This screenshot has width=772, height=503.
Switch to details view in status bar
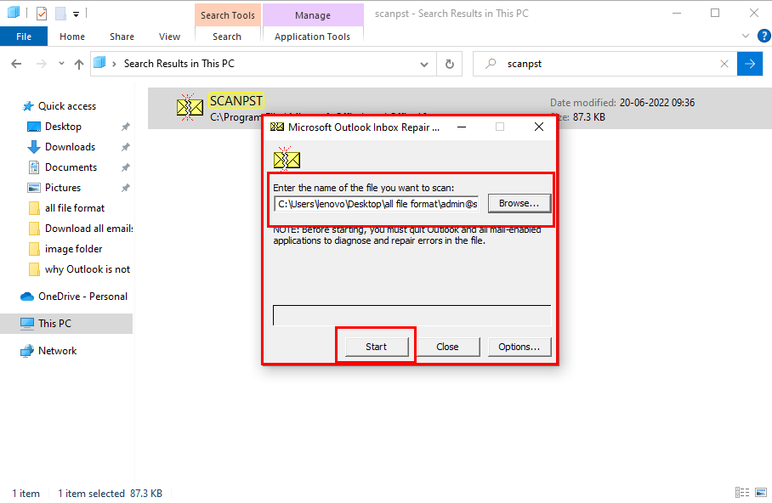(x=742, y=493)
